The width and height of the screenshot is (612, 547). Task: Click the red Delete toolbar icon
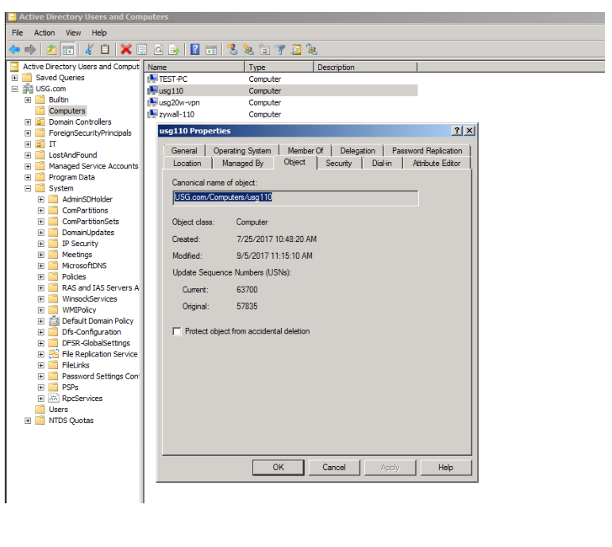point(125,49)
